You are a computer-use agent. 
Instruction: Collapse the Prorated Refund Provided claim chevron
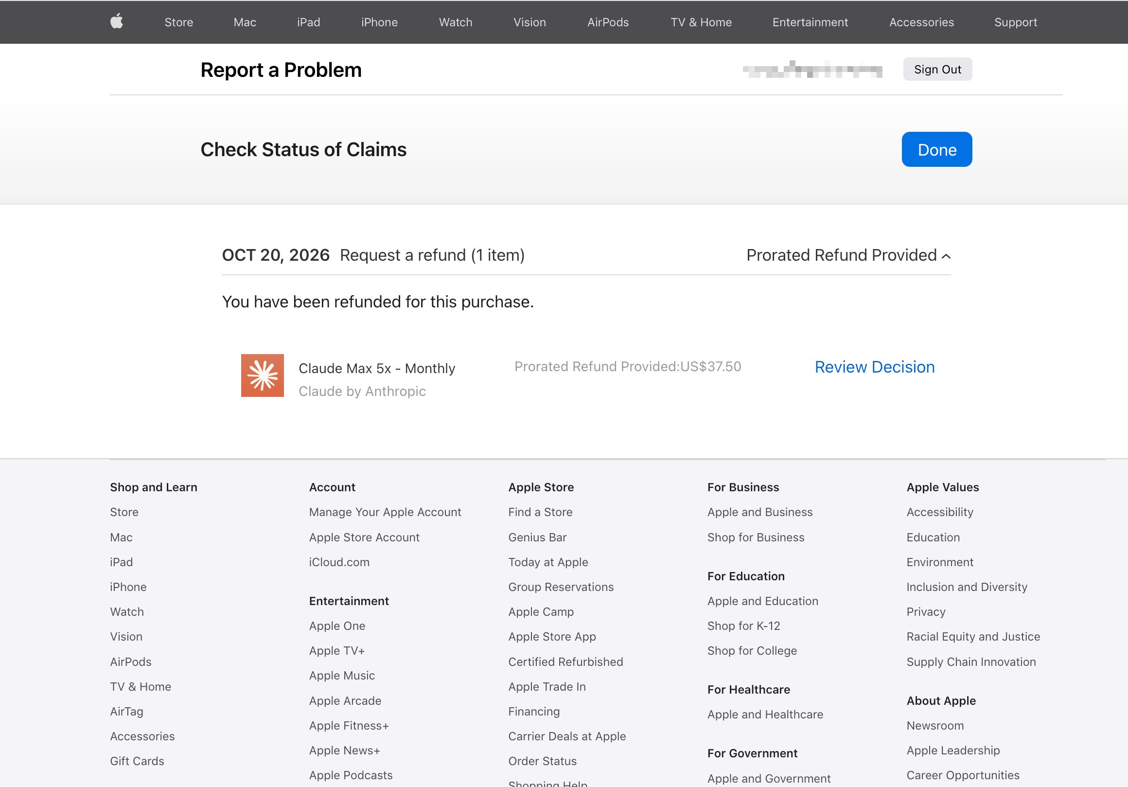(946, 256)
